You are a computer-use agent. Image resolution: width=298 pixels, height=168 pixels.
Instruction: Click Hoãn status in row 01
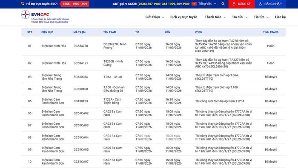[x=271, y=46]
